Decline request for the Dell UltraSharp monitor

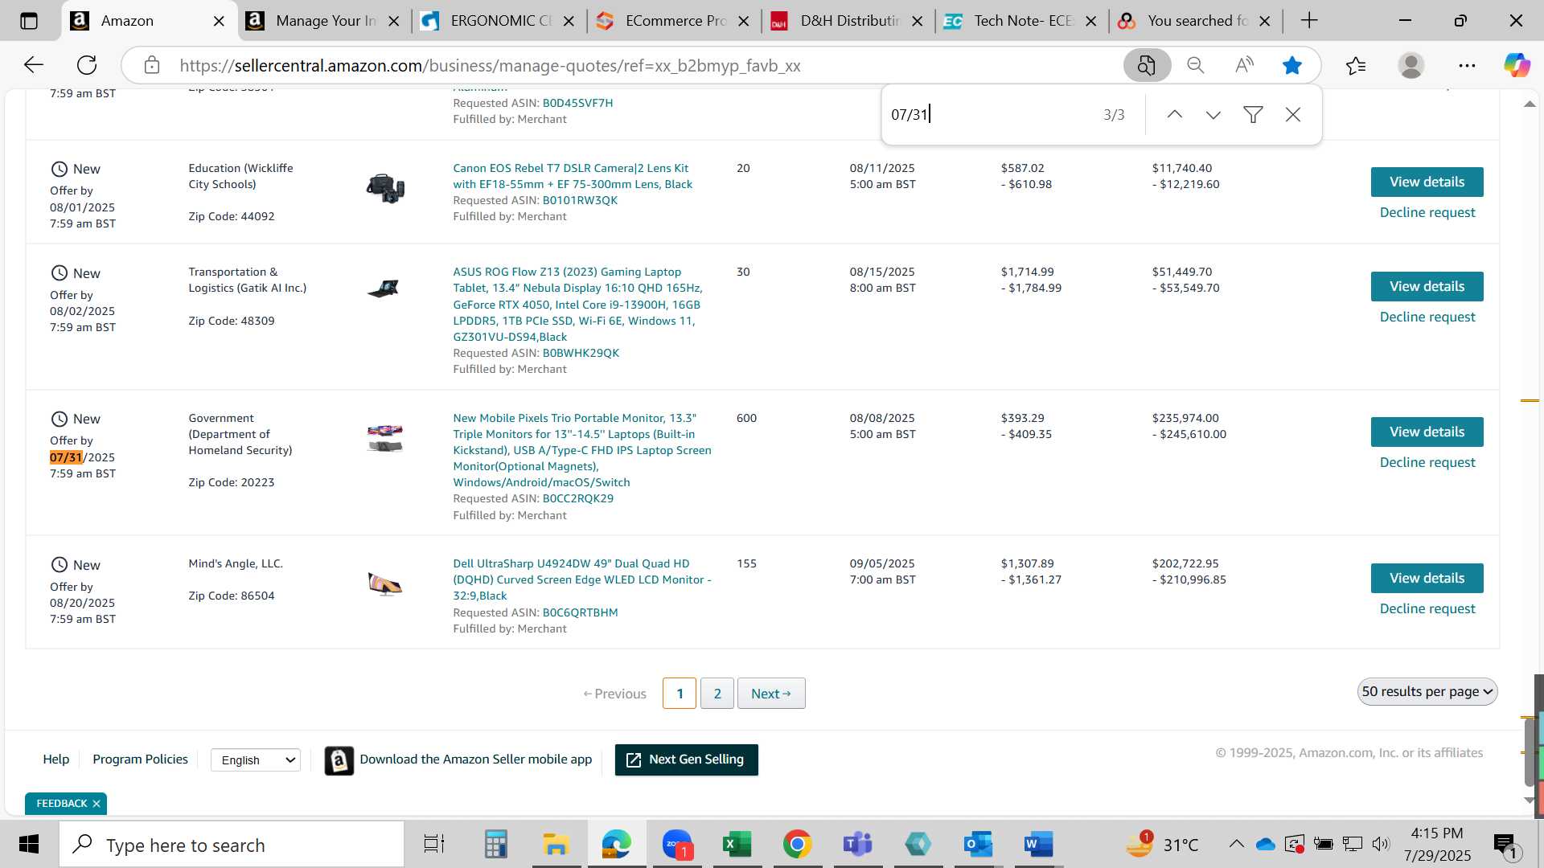click(1427, 608)
